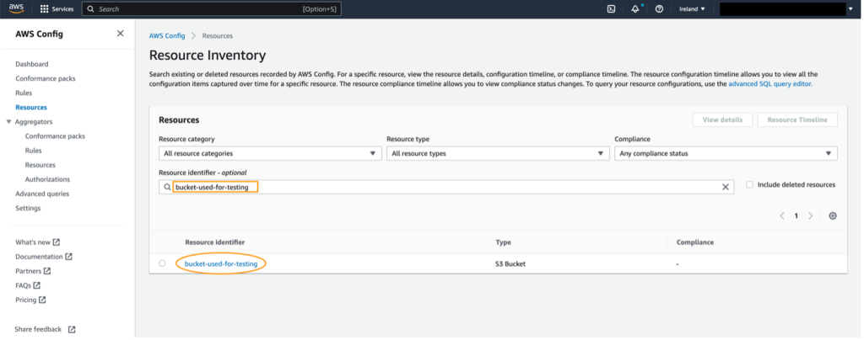Open the account menu dropdown arrow
This screenshot has height=340, width=864.
click(850, 8)
